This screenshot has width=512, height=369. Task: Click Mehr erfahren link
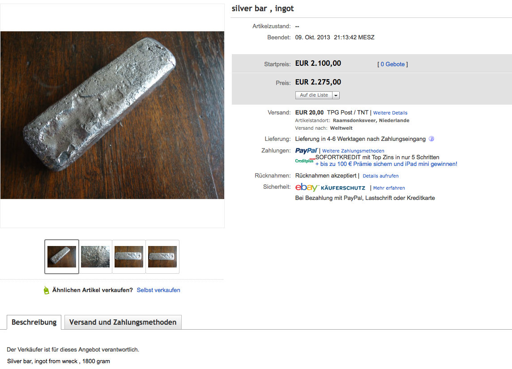(x=389, y=188)
